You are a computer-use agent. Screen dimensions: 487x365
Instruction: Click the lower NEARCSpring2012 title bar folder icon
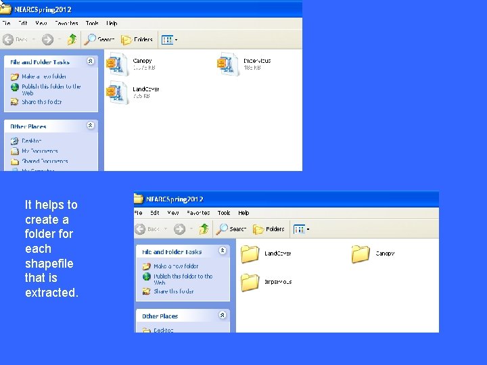click(x=139, y=199)
